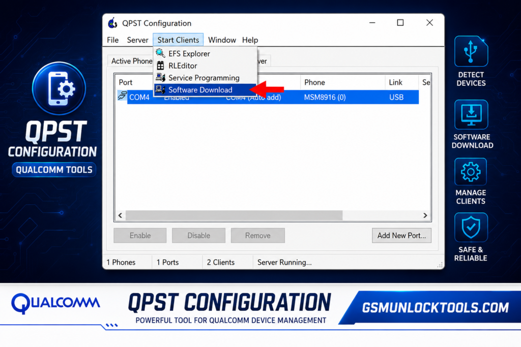Click the Qualcomm Tools badge
521x347 pixels.
[x=54, y=170]
